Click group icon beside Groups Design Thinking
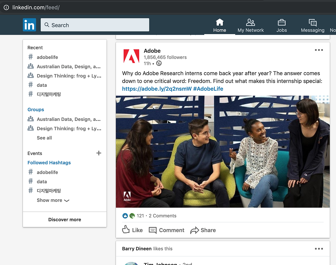The height and width of the screenshot is (265, 336). point(31,128)
